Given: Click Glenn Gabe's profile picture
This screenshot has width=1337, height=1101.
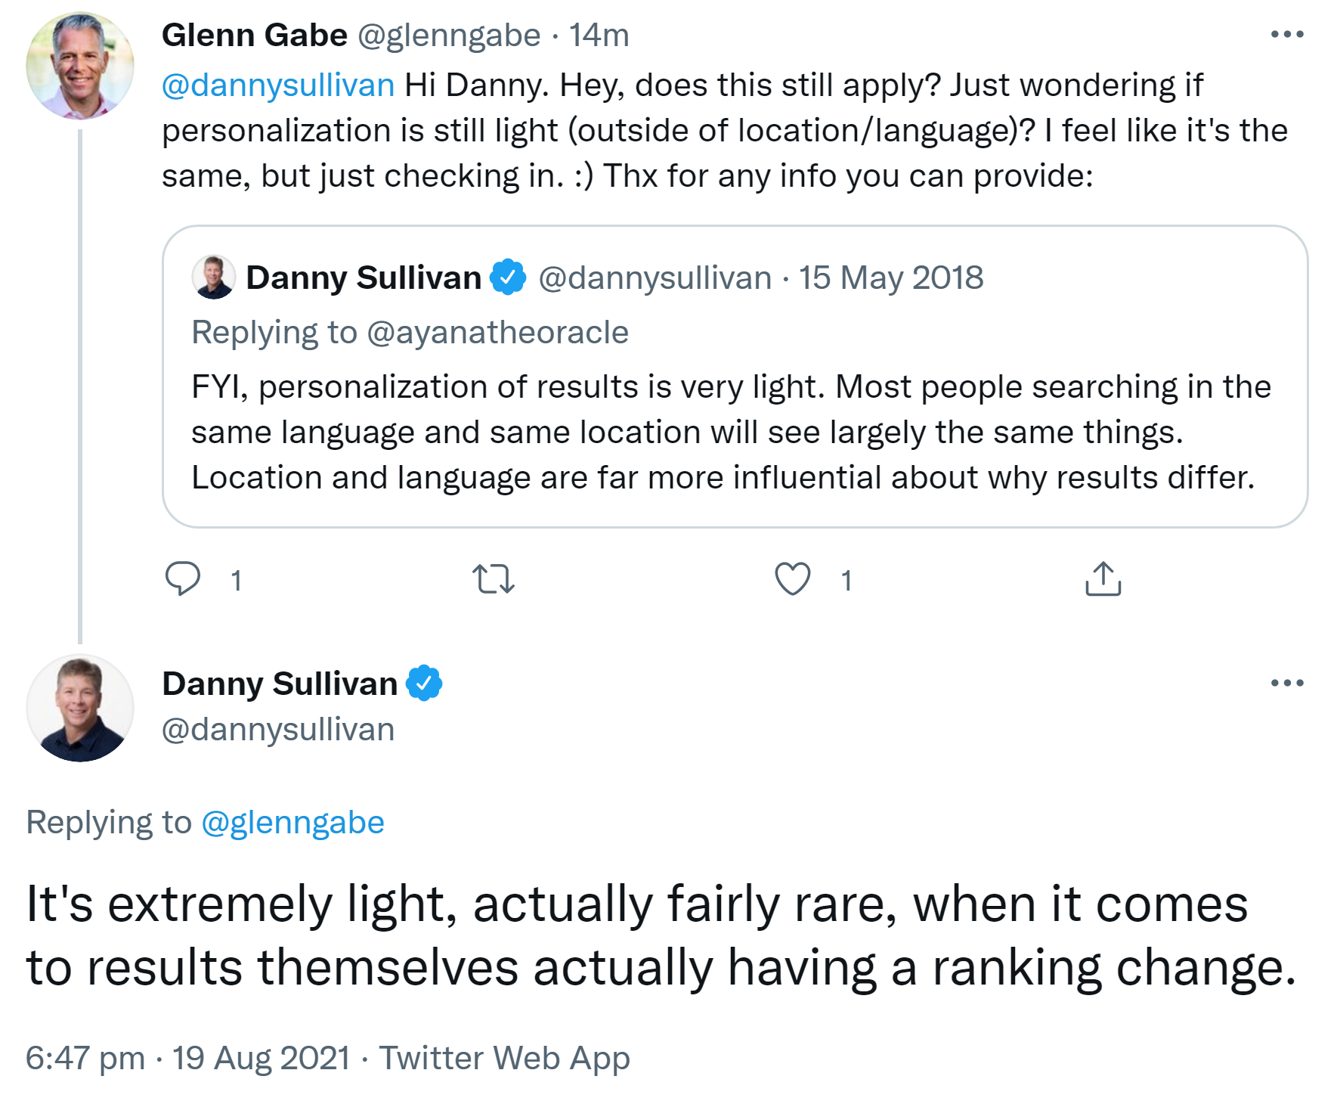Looking at the screenshot, I should point(80,66).
